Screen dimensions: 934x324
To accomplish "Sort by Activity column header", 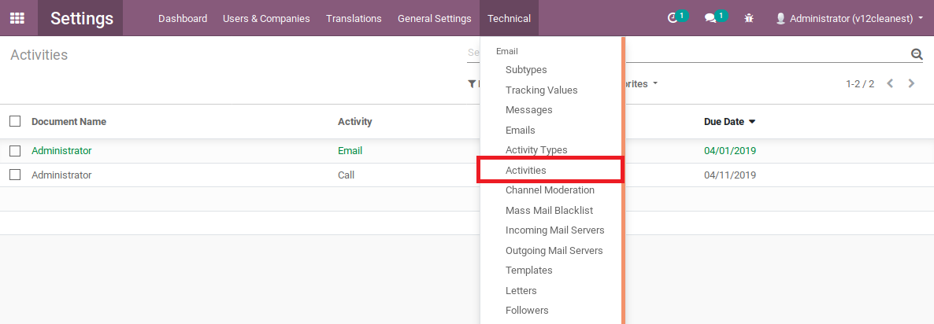I will point(354,121).
